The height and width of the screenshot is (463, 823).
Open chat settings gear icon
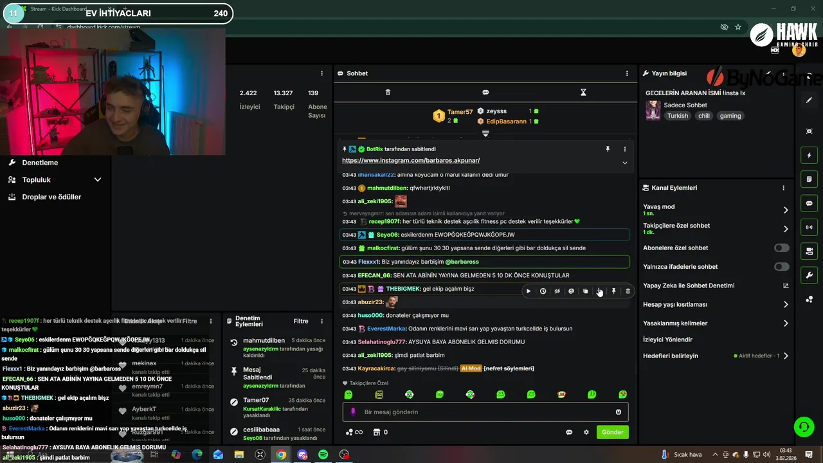tap(586, 432)
